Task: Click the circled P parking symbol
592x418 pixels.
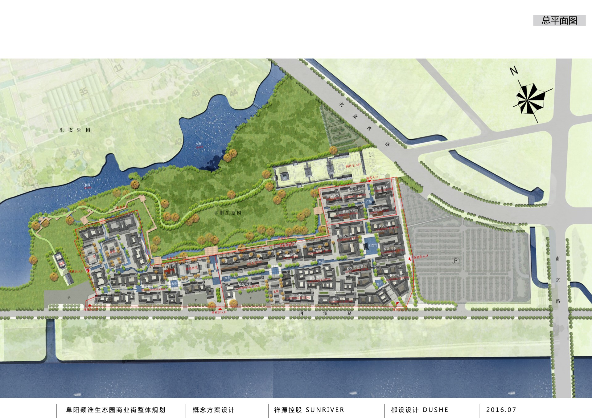Action: [x=455, y=261]
